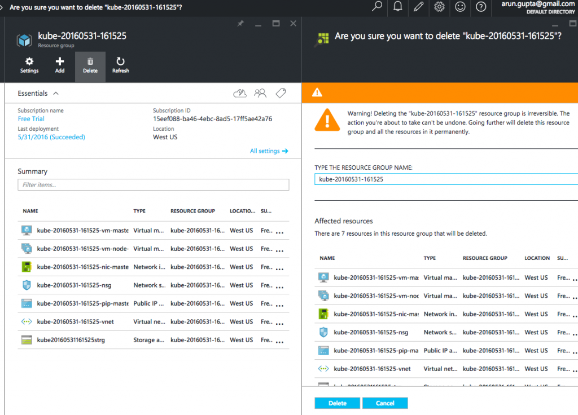Viewport: 578px width, 415px height.
Task: Open ellipsis menu for vnet row in Summary
Action: (280, 324)
